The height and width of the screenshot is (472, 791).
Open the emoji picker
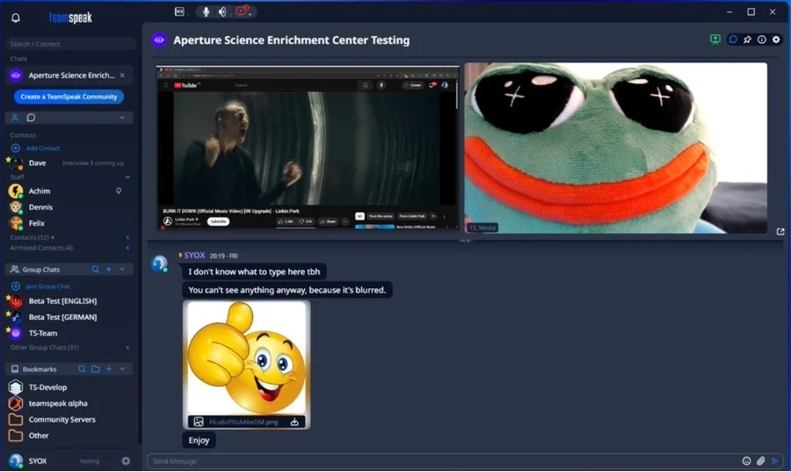[746, 461]
